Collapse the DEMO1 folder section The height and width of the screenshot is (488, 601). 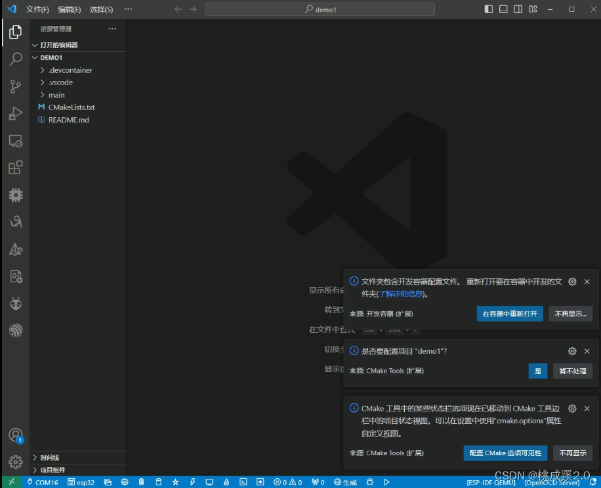point(77,58)
